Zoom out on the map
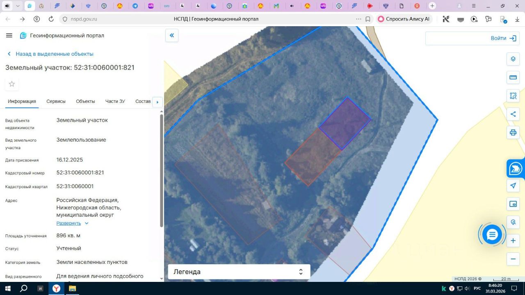Screen dimensions: 525x295 513,259
